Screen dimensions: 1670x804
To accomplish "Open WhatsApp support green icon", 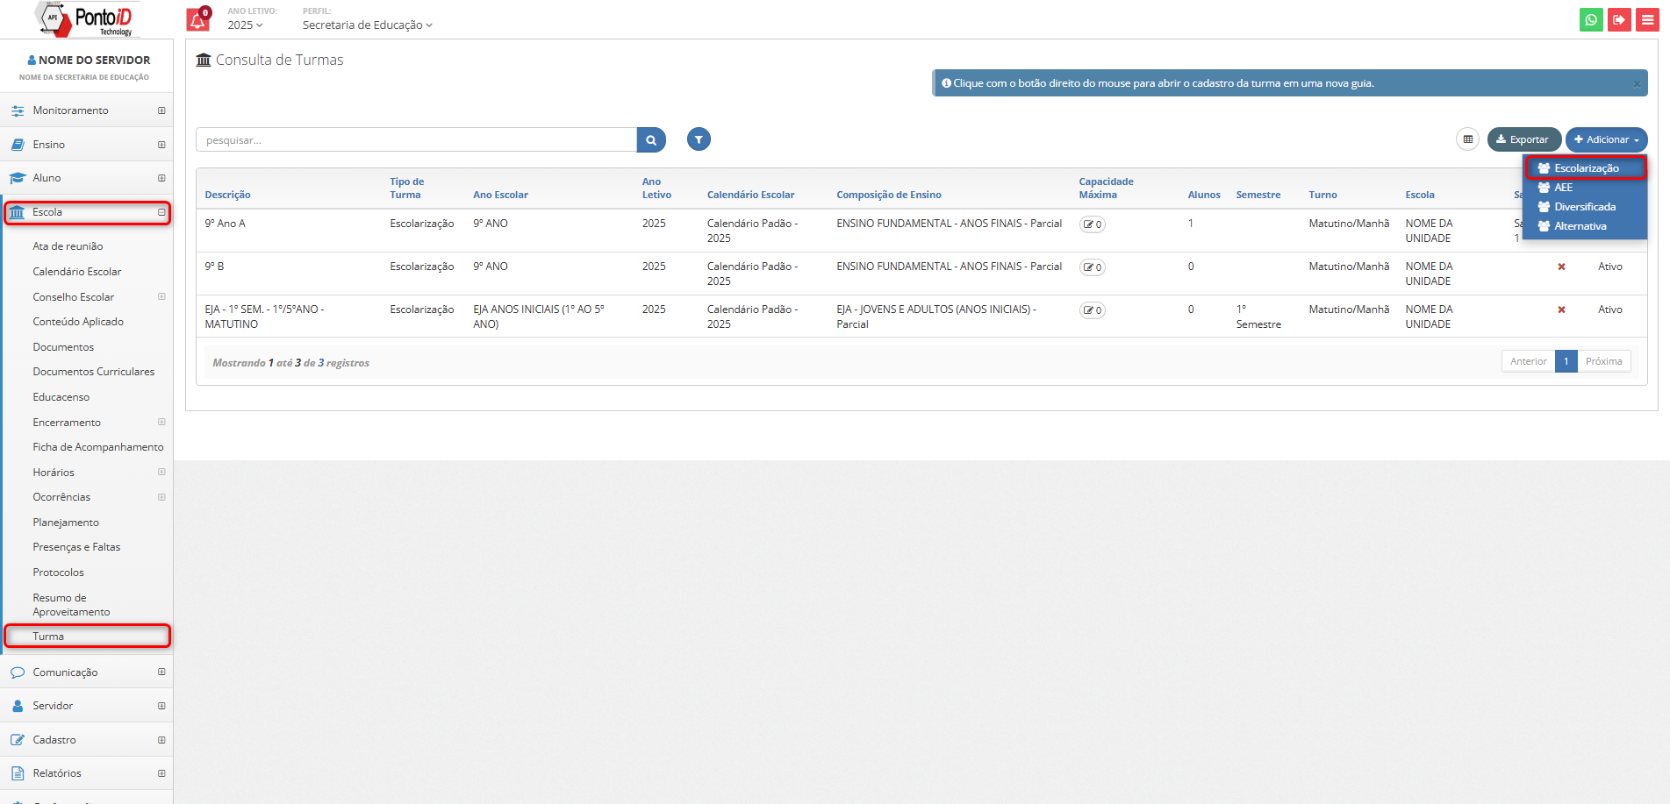I will tap(1591, 19).
